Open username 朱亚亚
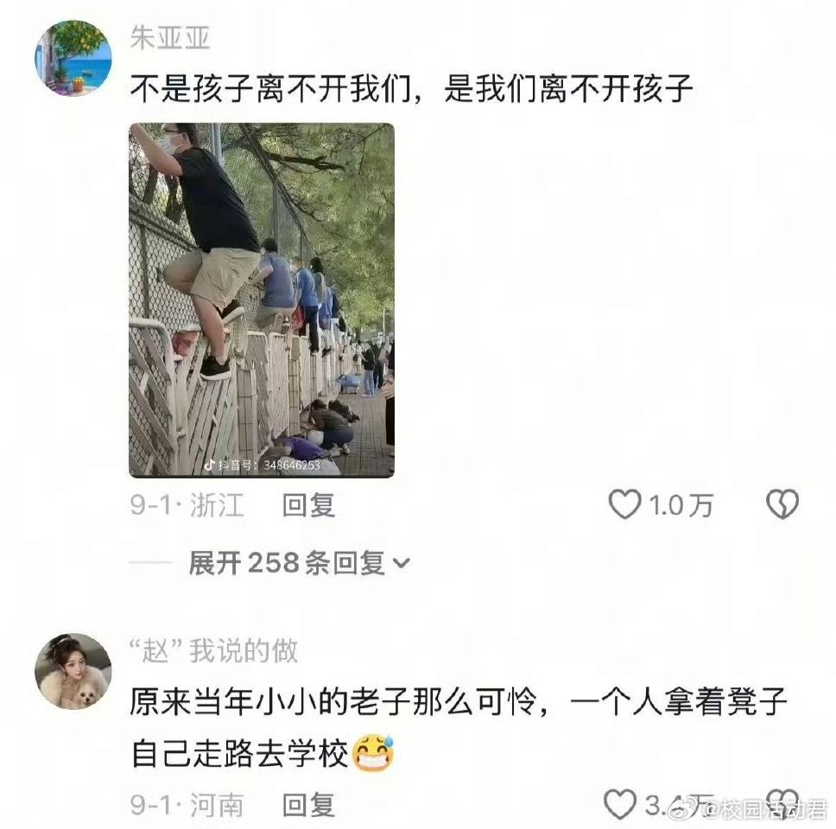The image size is (836, 829). pos(170,38)
